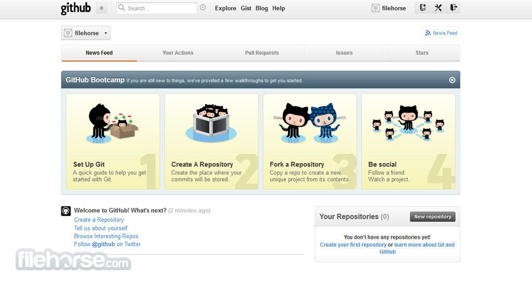Click the Fork a Repository card title
Screen dimensions: 532x286
(x=297, y=164)
